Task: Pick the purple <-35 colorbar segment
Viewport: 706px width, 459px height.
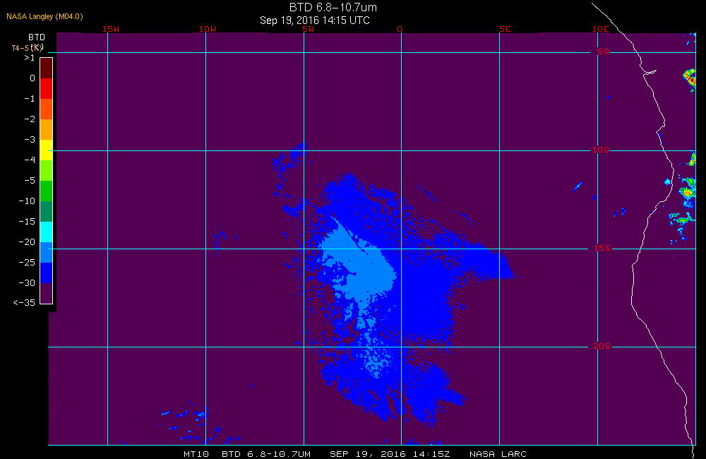Action: [47, 293]
